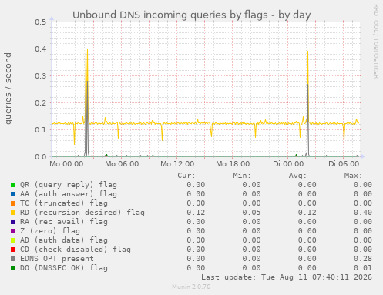
Task: Click the EDNS OPT max value 0.28
Action: pos(363,259)
